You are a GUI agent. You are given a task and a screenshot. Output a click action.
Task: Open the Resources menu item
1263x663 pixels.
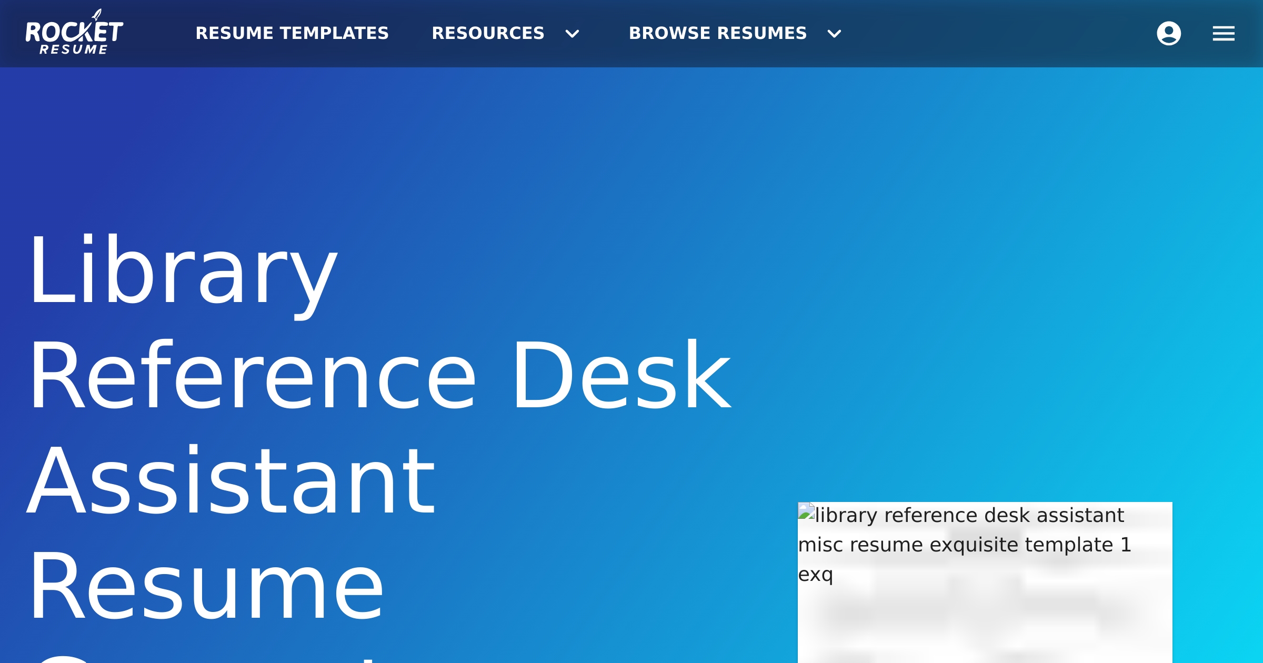[x=488, y=33]
